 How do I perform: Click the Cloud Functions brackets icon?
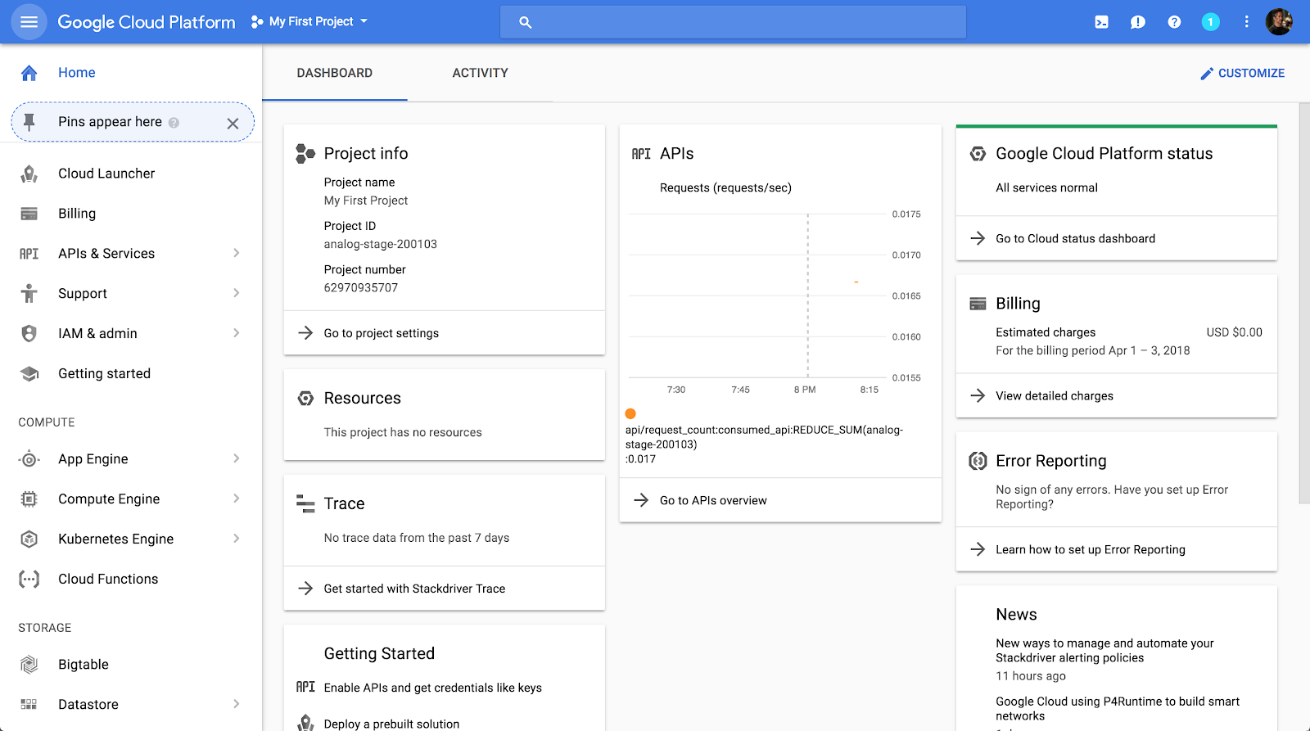(29, 580)
